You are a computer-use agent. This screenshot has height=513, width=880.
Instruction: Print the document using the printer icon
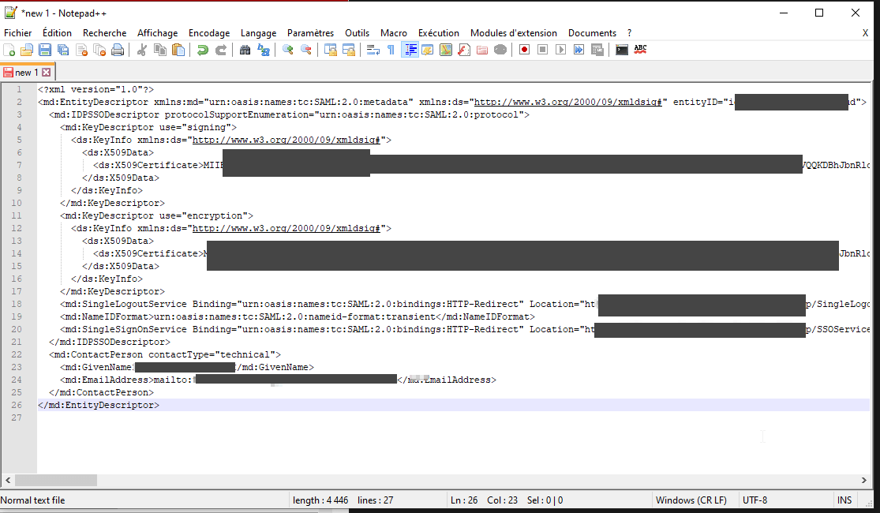tap(118, 50)
